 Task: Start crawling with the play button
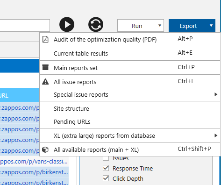pyautogui.click(x=67, y=24)
